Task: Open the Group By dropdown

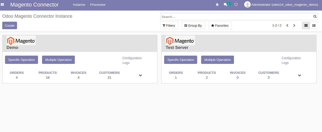Action: [x=193, y=25]
